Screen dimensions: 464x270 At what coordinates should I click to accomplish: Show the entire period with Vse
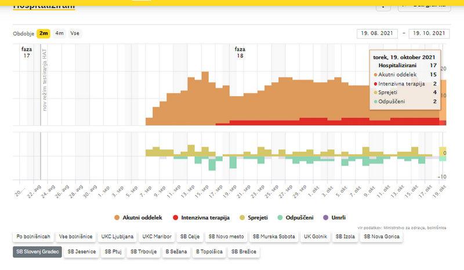tap(75, 34)
